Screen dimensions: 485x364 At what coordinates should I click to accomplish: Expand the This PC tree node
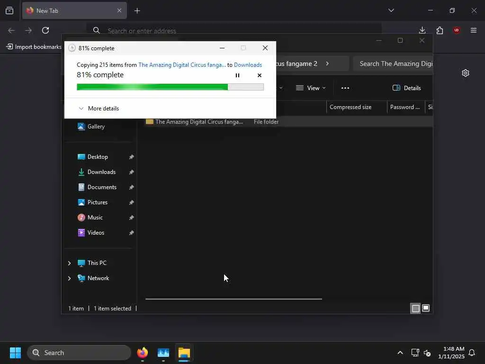(x=69, y=263)
